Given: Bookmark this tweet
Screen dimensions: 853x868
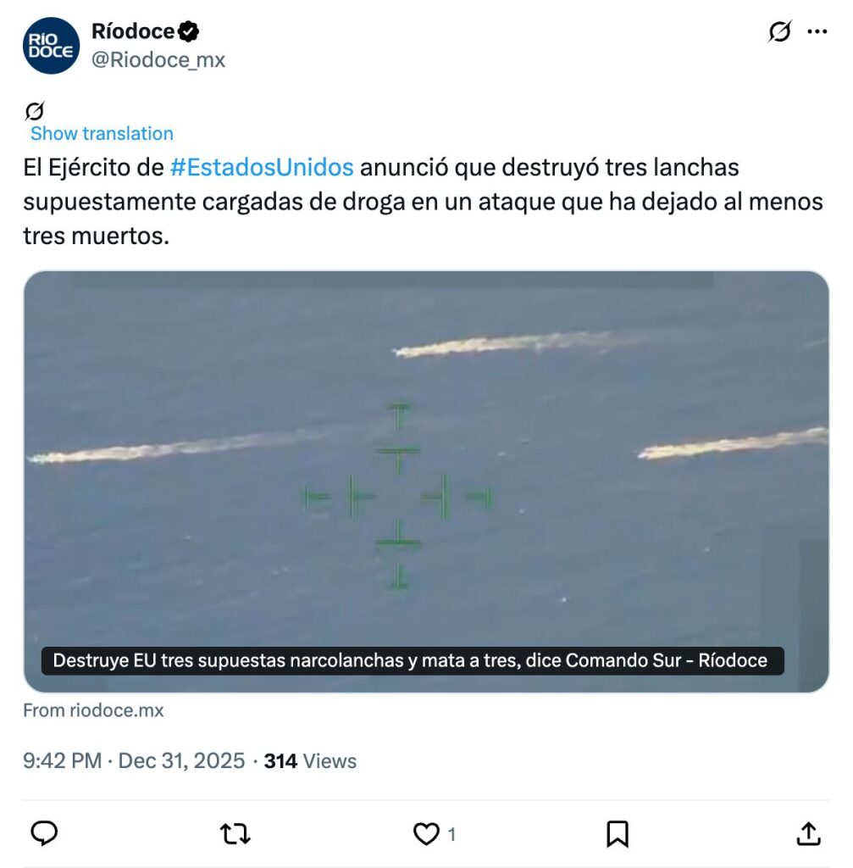Looking at the screenshot, I should point(618,834).
